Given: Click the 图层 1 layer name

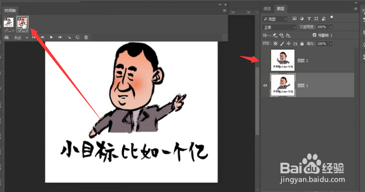Looking at the screenshot, I should (x=303, y=86).
